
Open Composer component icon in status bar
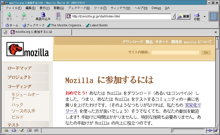pyautogui.click(x=22, y=130)
